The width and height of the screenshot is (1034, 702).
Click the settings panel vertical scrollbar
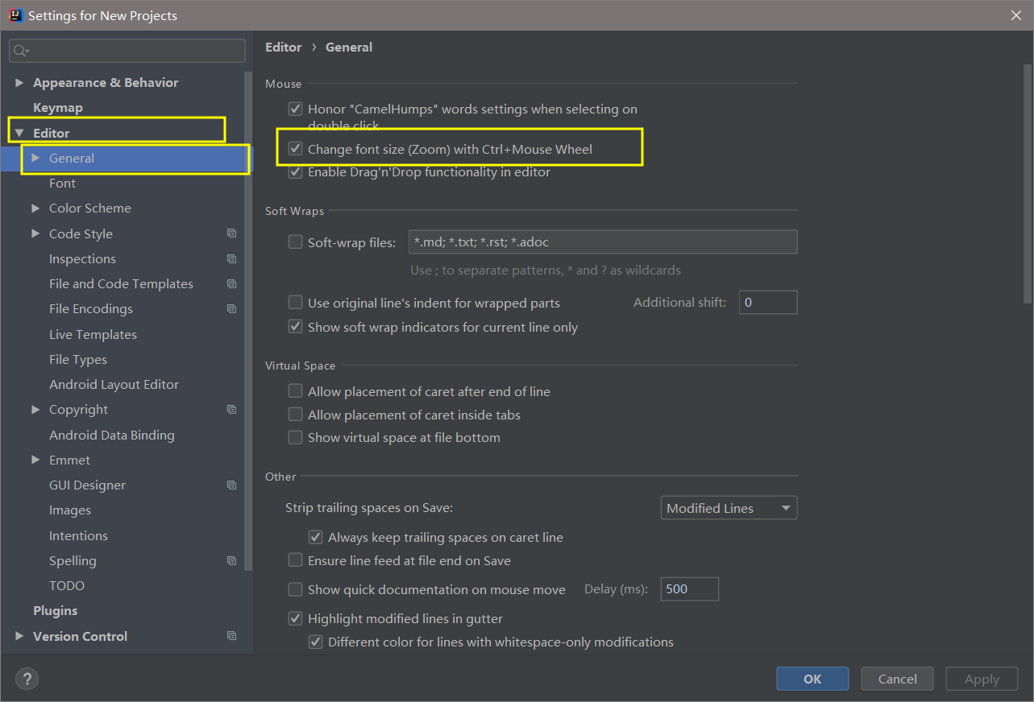(1027, 183)
